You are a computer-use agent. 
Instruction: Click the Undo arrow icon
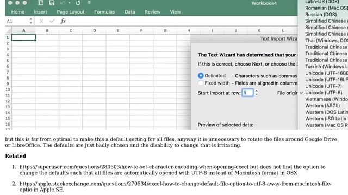pyautogui.click(x=63, y=3)
